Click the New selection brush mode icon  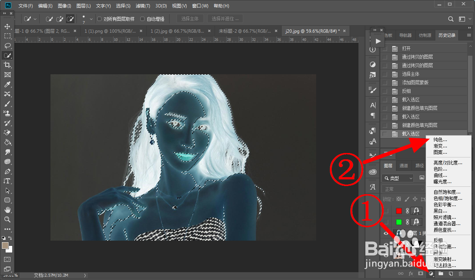(49, 19)
